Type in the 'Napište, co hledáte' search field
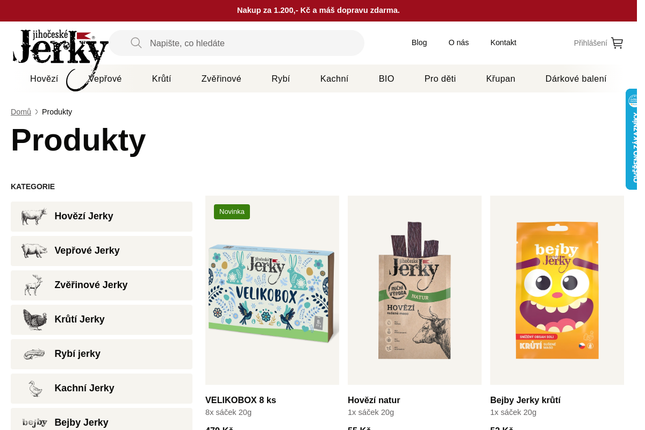The width and height of the screenshot is (645, 430). click(253, 43)
